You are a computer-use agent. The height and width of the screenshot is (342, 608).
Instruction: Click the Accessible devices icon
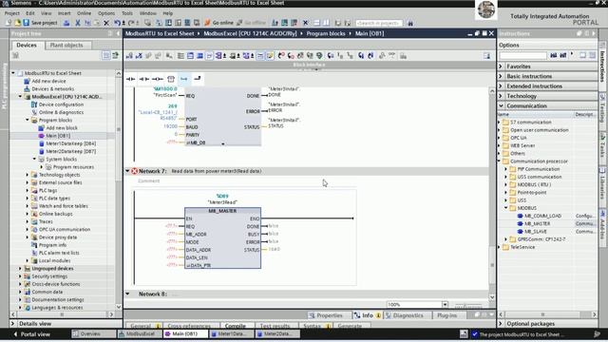(275, 23)
